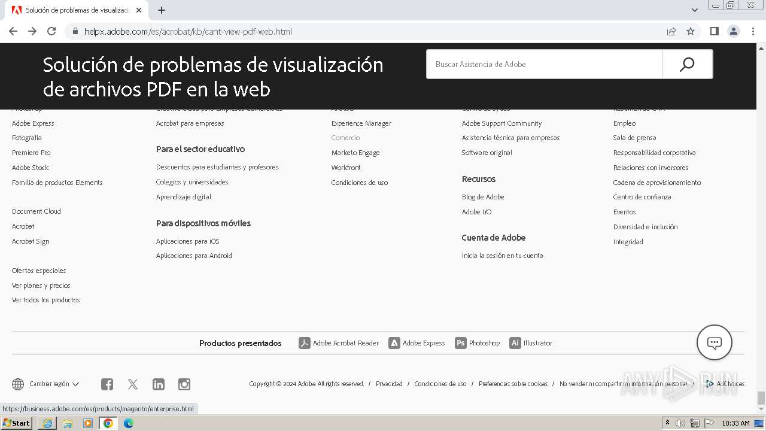Open Preferencias sobre cookies link
The image size is (766, 431).
pyautogui.click(x=513, y=384)
